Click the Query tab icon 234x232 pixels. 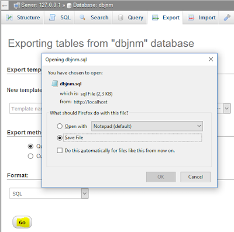pos(121,18)
